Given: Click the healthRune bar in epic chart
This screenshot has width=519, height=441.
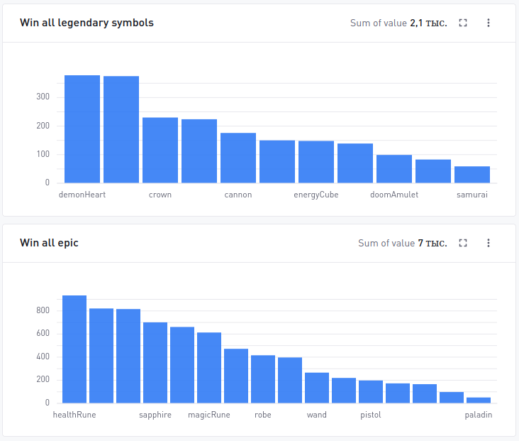Looking at the screenshot, I should click(74, 349).
